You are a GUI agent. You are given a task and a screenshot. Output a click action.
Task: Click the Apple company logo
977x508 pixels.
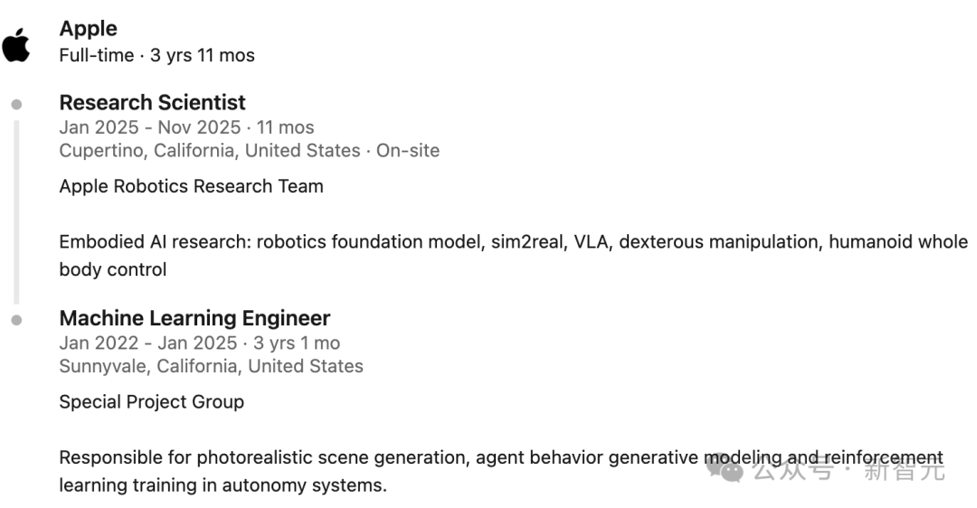[16, 43]
